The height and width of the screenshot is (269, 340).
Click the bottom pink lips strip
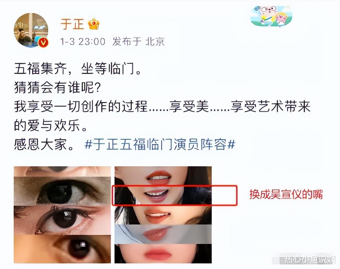coord(163,254)
